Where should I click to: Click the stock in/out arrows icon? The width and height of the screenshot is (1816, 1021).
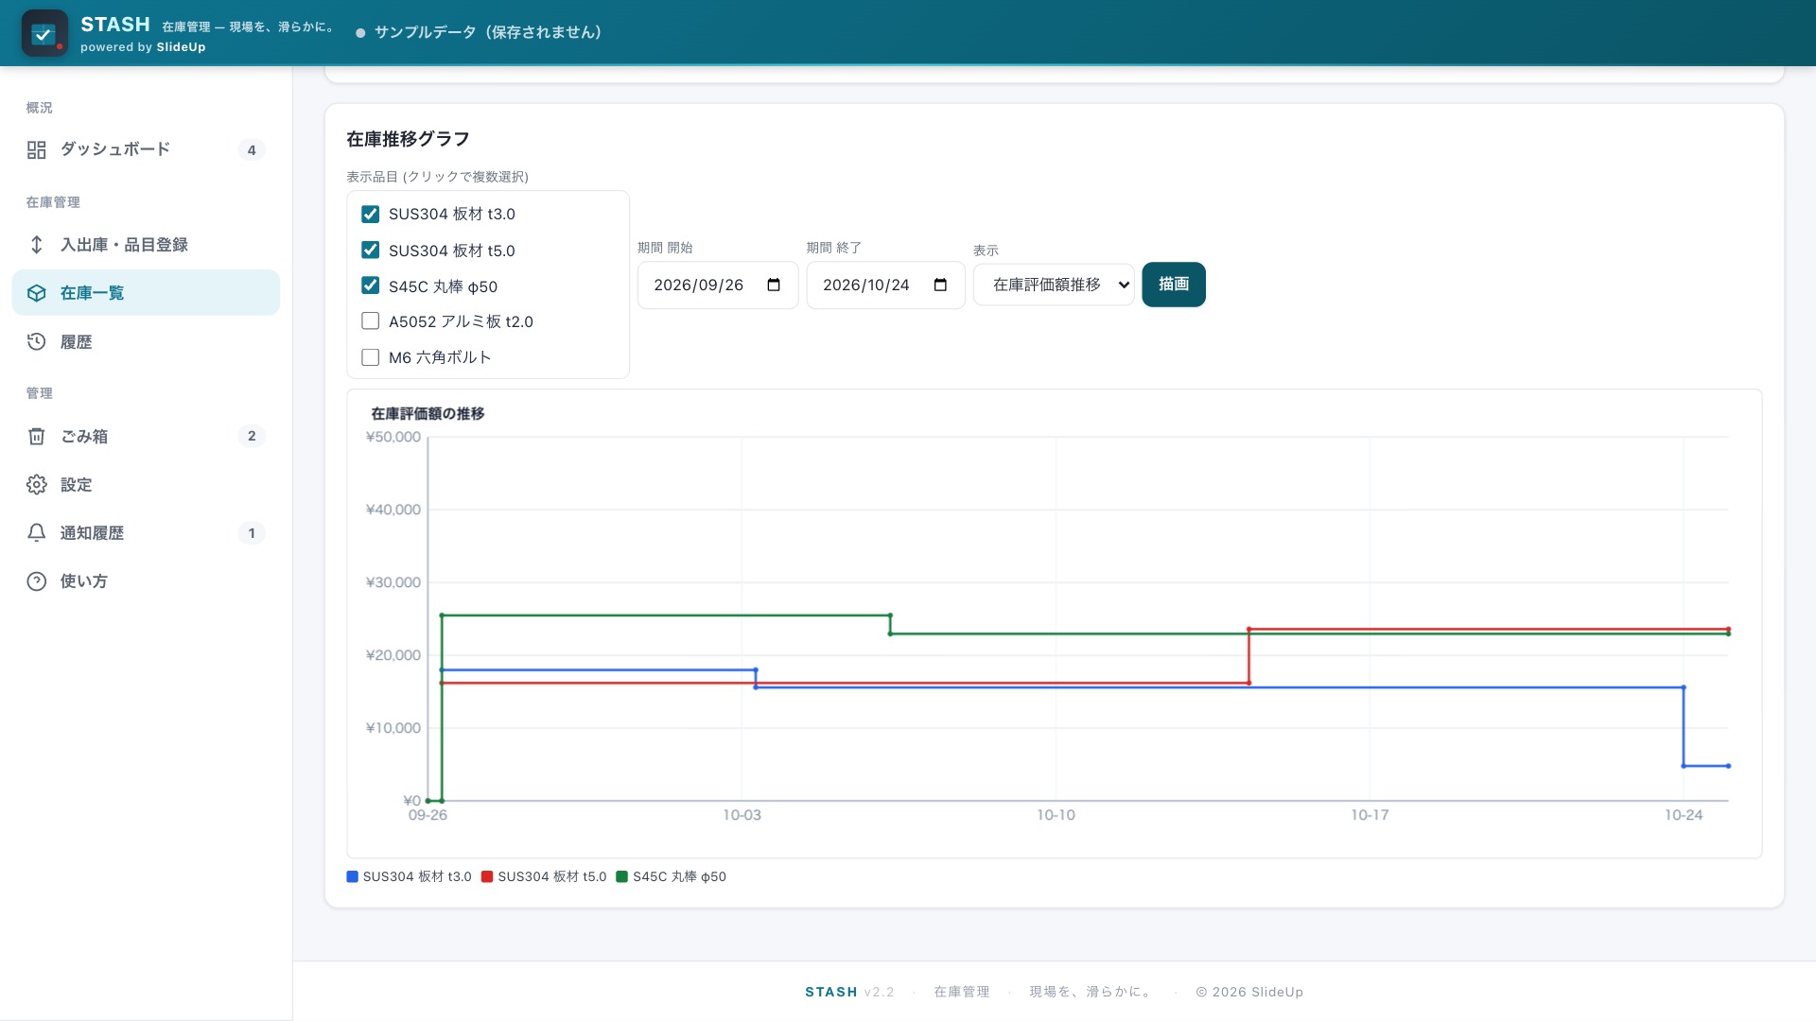[36, 245]
